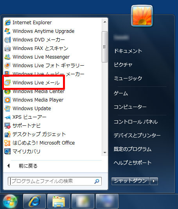Image resolution: width=178 pixels, height=209 pixels.
Task: Click the Windows Anytime Upgrade flag icon
Action: click(x=7, y=31)
